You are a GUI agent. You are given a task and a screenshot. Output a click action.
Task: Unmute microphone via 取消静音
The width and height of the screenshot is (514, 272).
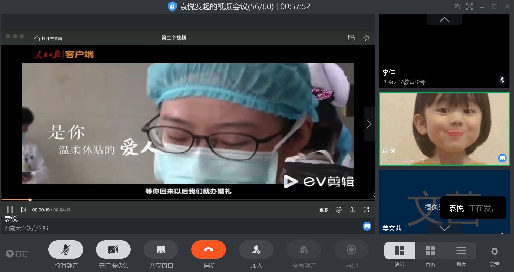tap(66, 250)
